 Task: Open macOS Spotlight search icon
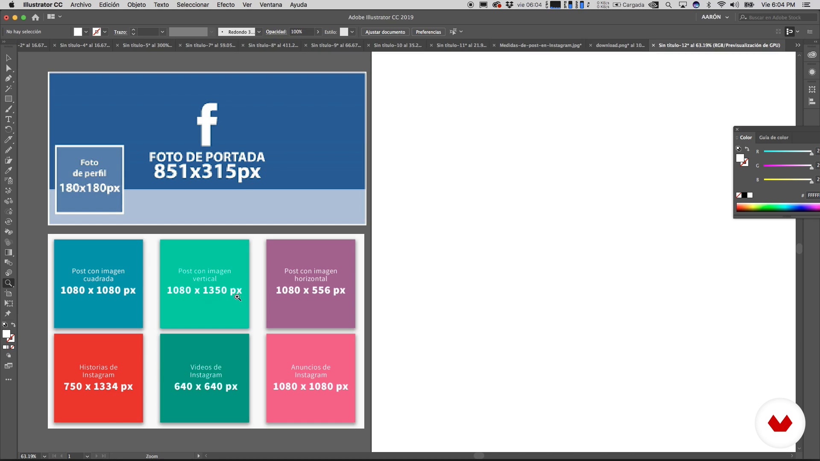coord(669,5)
